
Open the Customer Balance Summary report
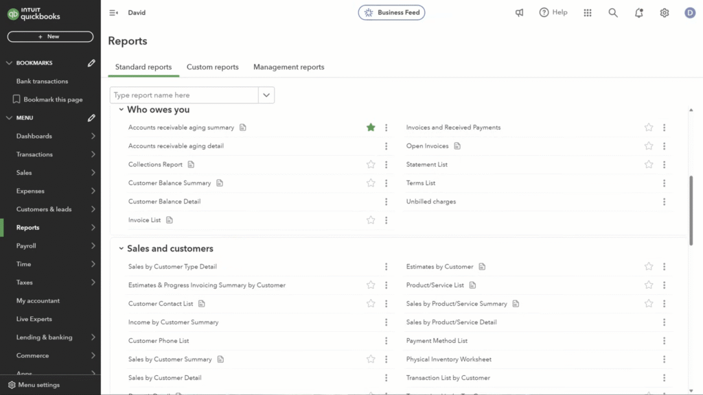pos(170,183)
